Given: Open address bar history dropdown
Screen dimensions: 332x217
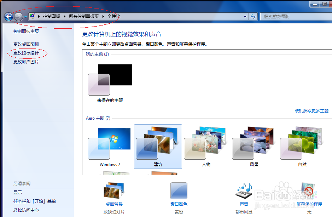Looking at the screenshot, I should tap(245, 17).
